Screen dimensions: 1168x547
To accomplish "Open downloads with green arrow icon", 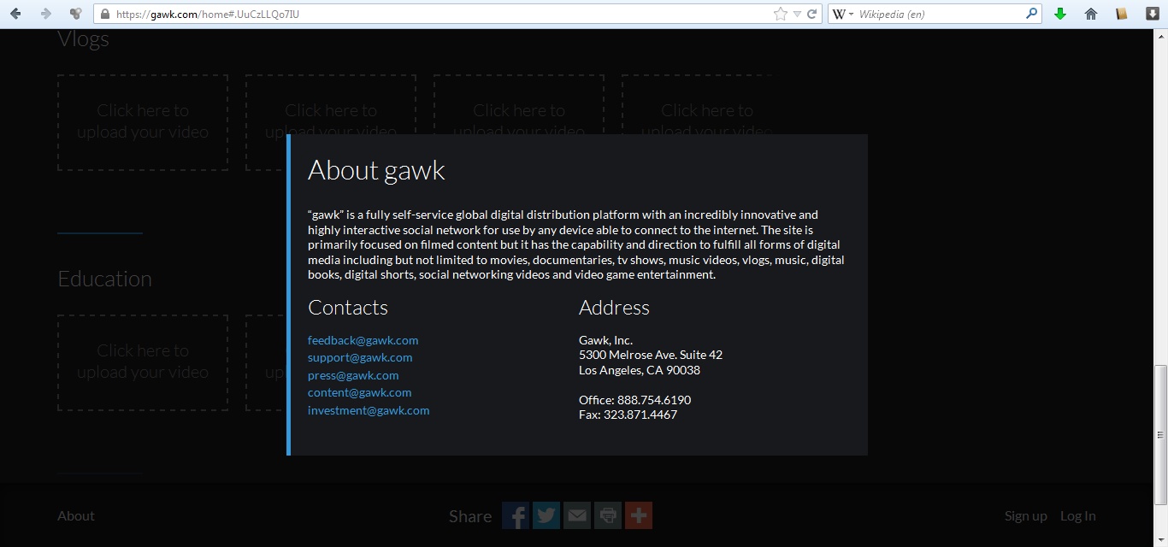I will pyautogui.click(x=1060, y=14).
